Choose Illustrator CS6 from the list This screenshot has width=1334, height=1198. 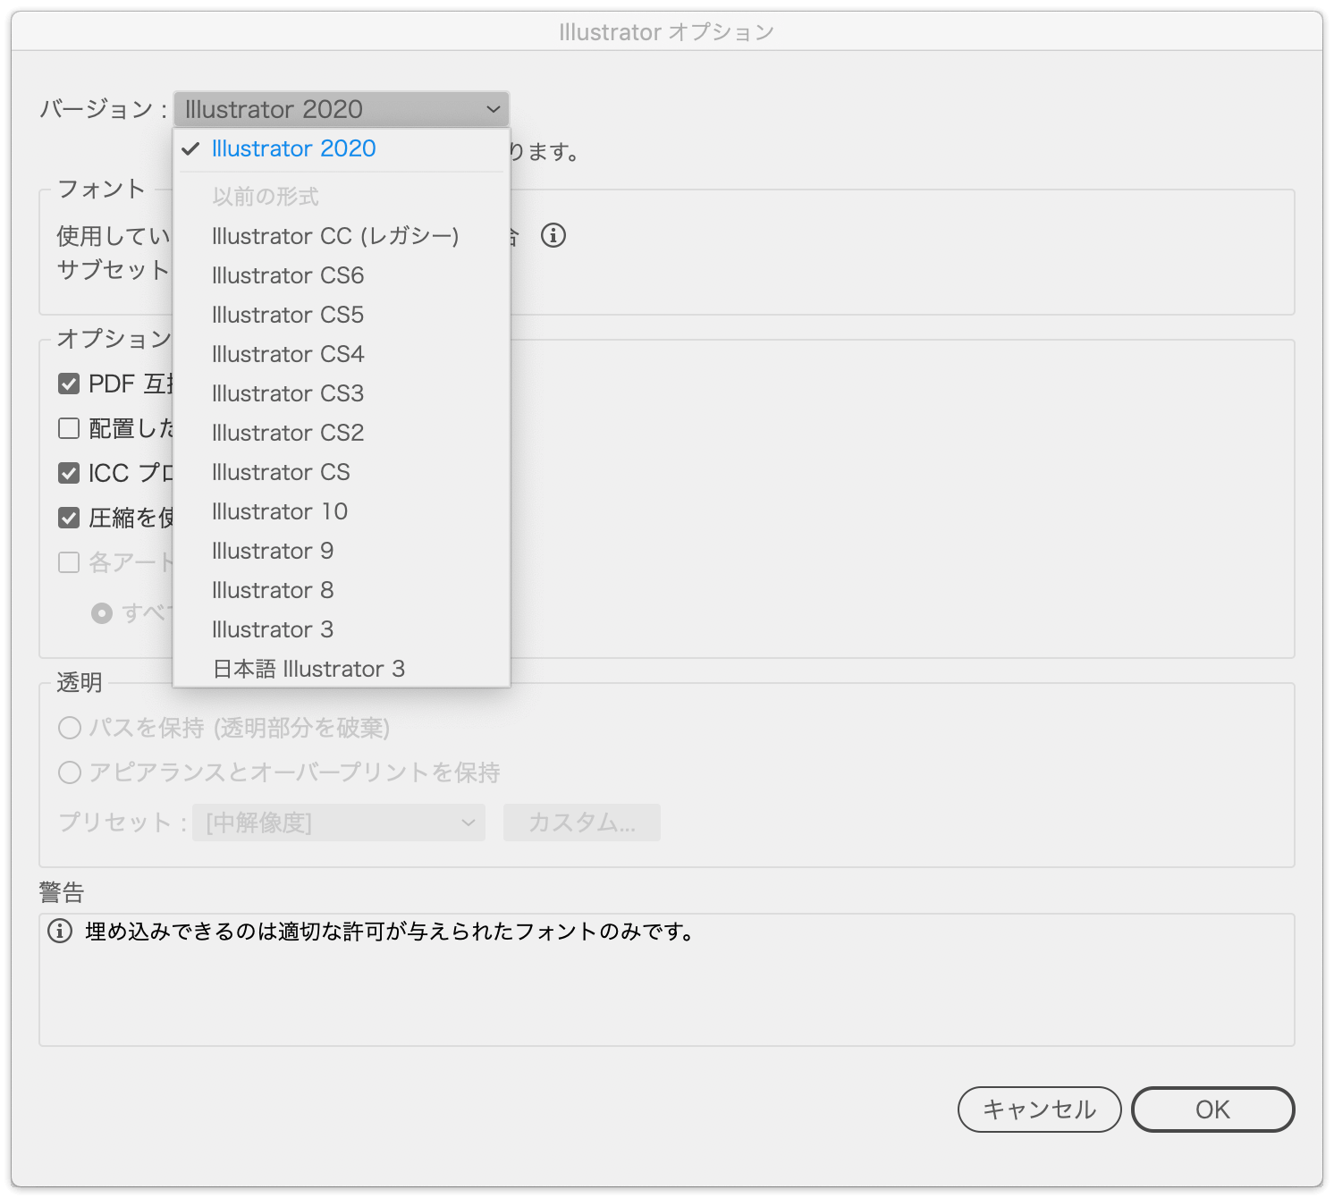(x=342, y=275)
